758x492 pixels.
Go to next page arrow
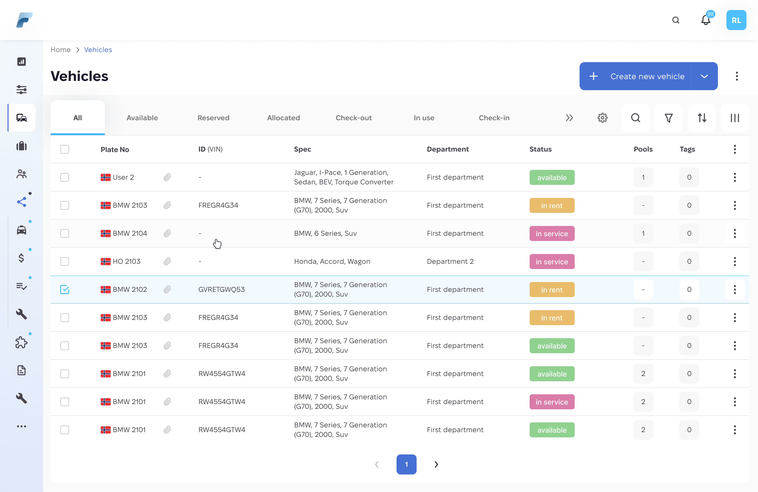[436, 464]
